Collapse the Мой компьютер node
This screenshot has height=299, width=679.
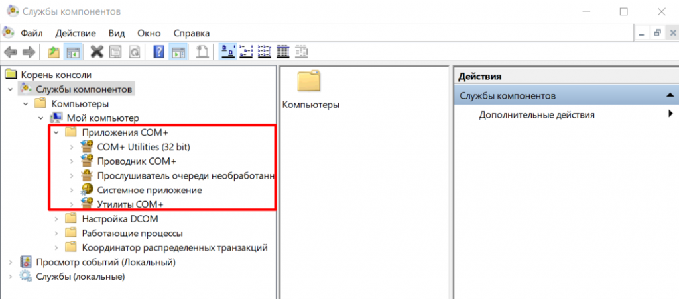pyautogui.click(x=41, y=118)
